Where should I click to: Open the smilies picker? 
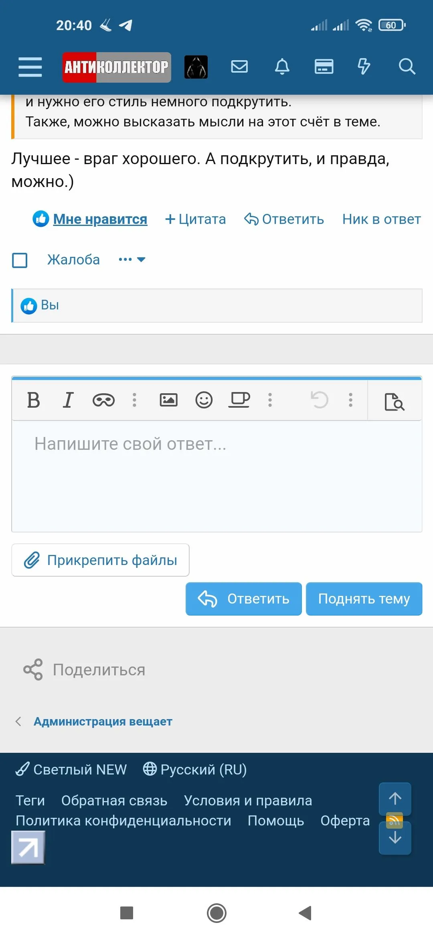[204, 400]
